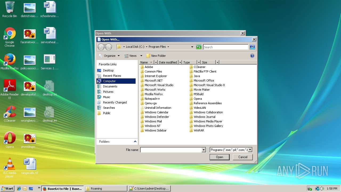Open the Organize dropdown menu
This screenshot has width=341, height=192.
(x=109, y=56)
